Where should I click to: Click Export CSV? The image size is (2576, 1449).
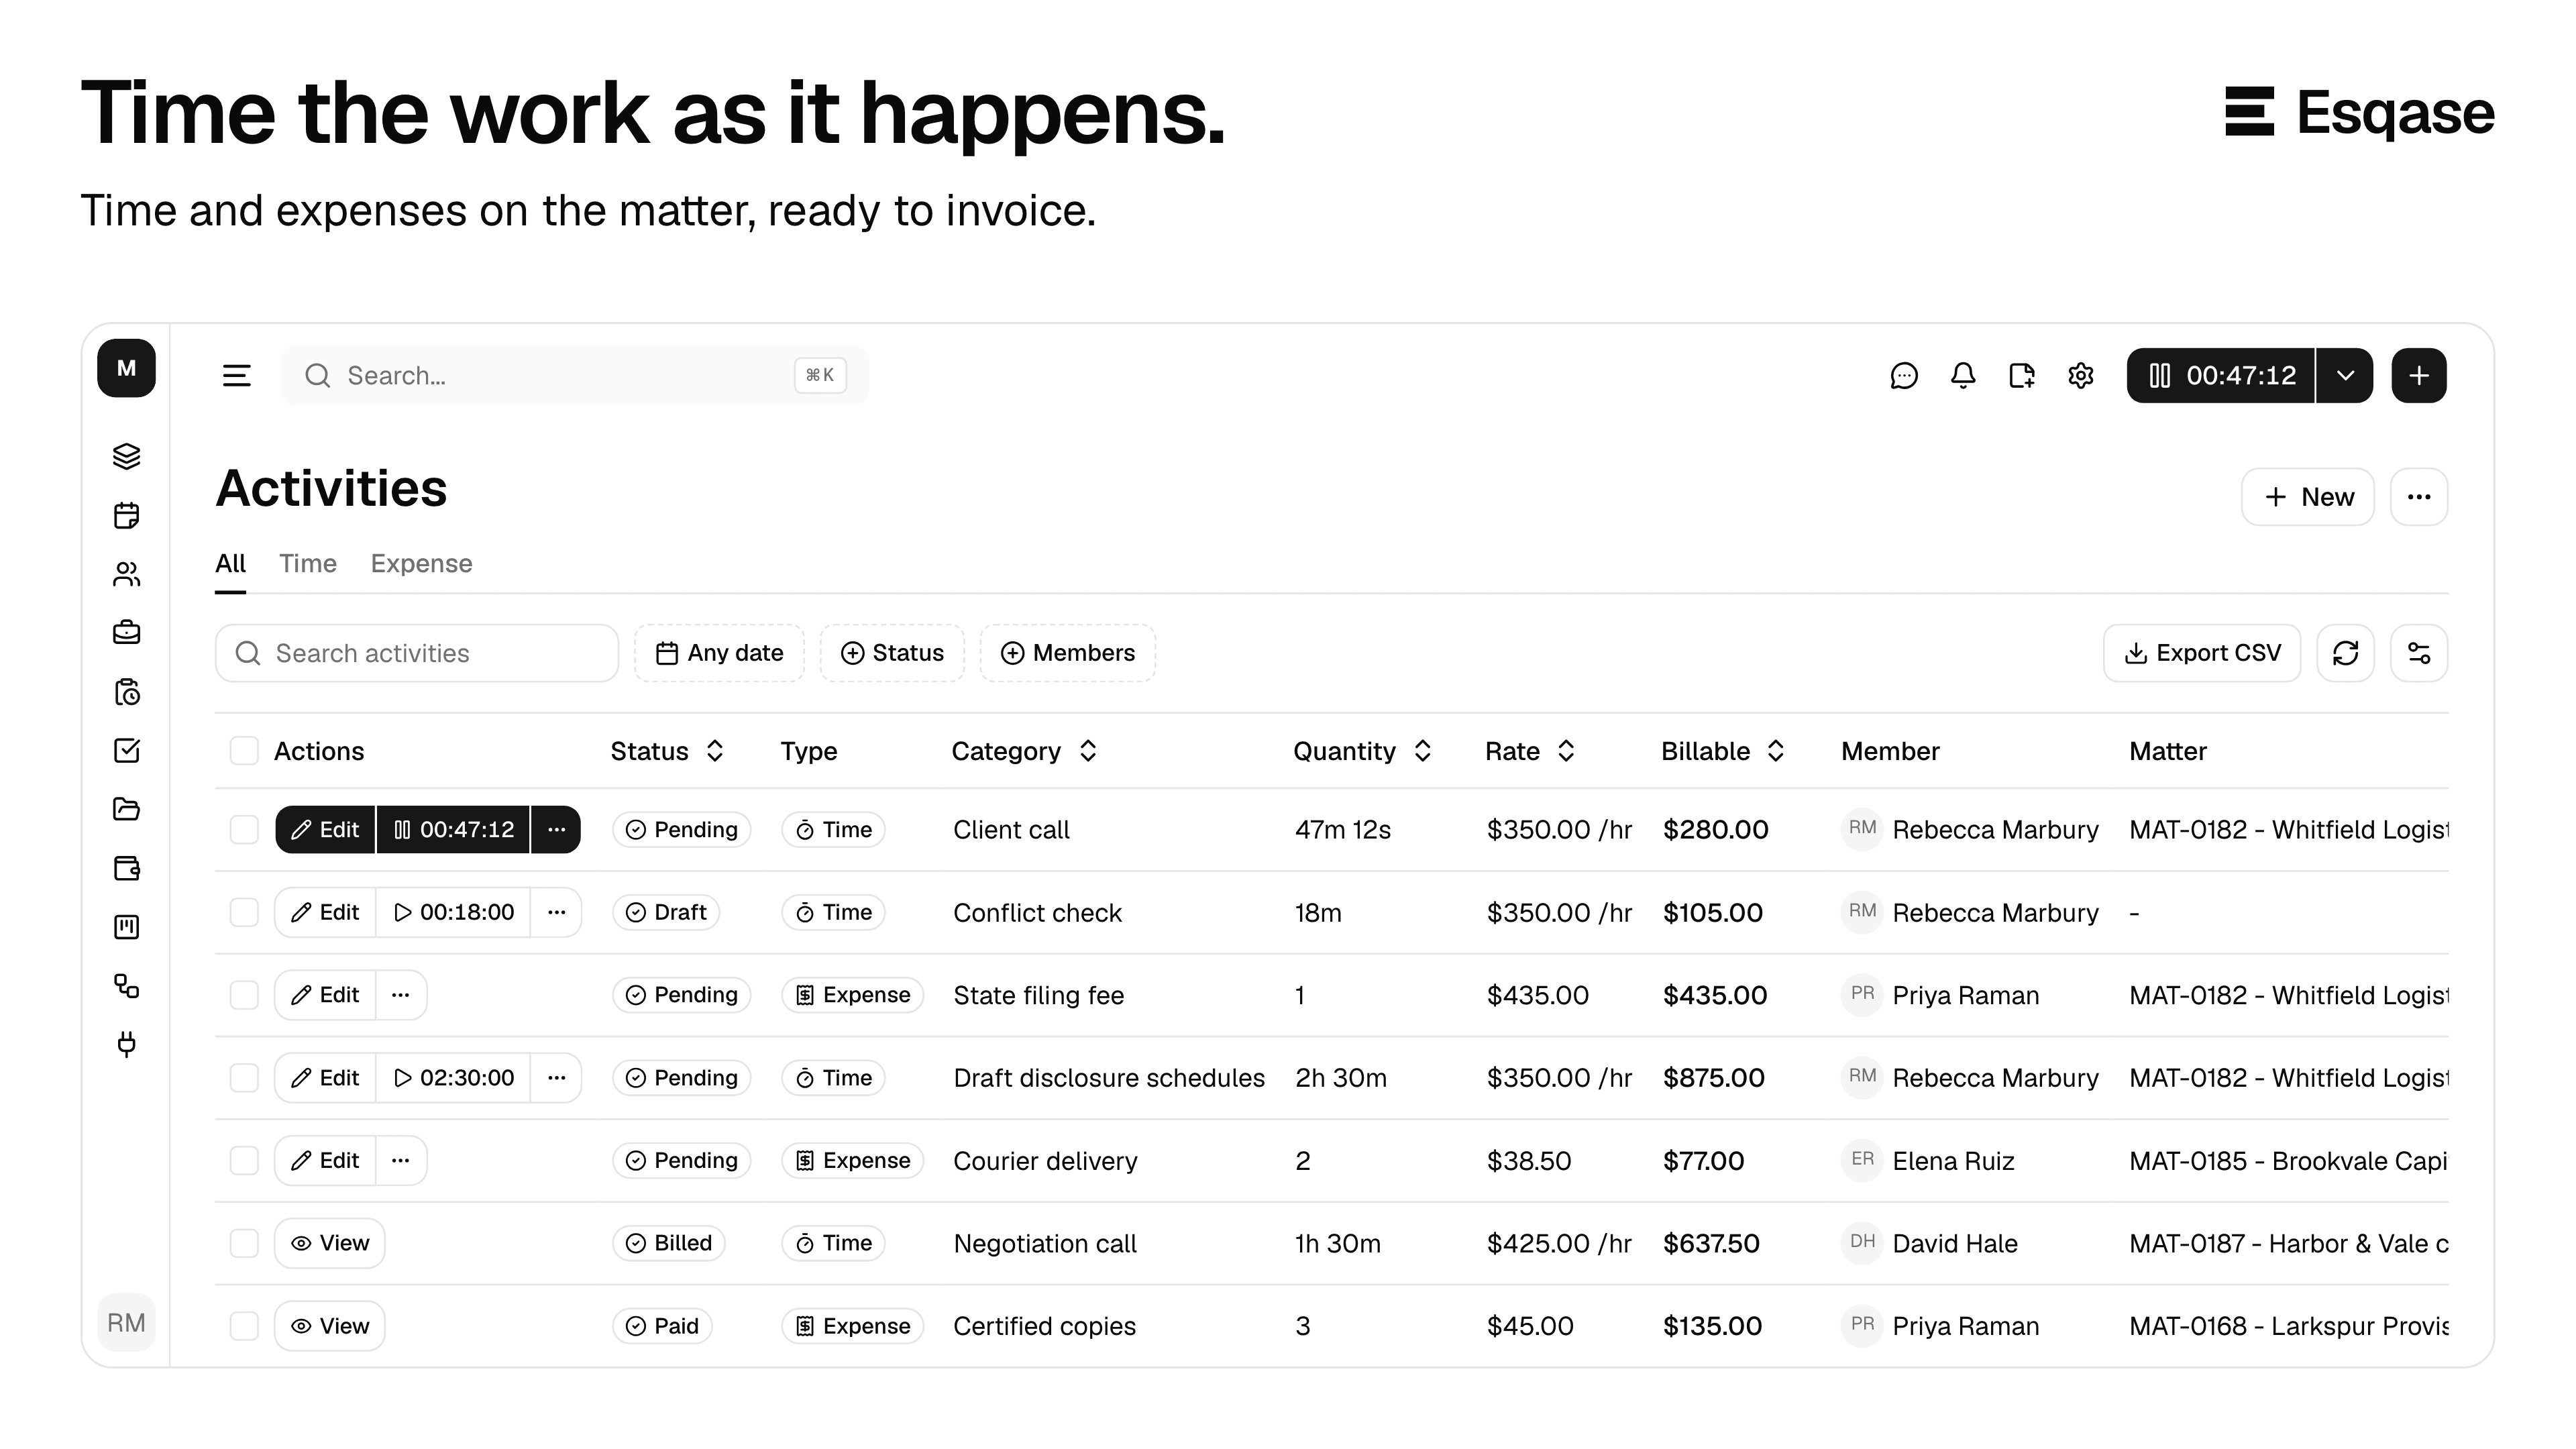(x=2202, y=653)
